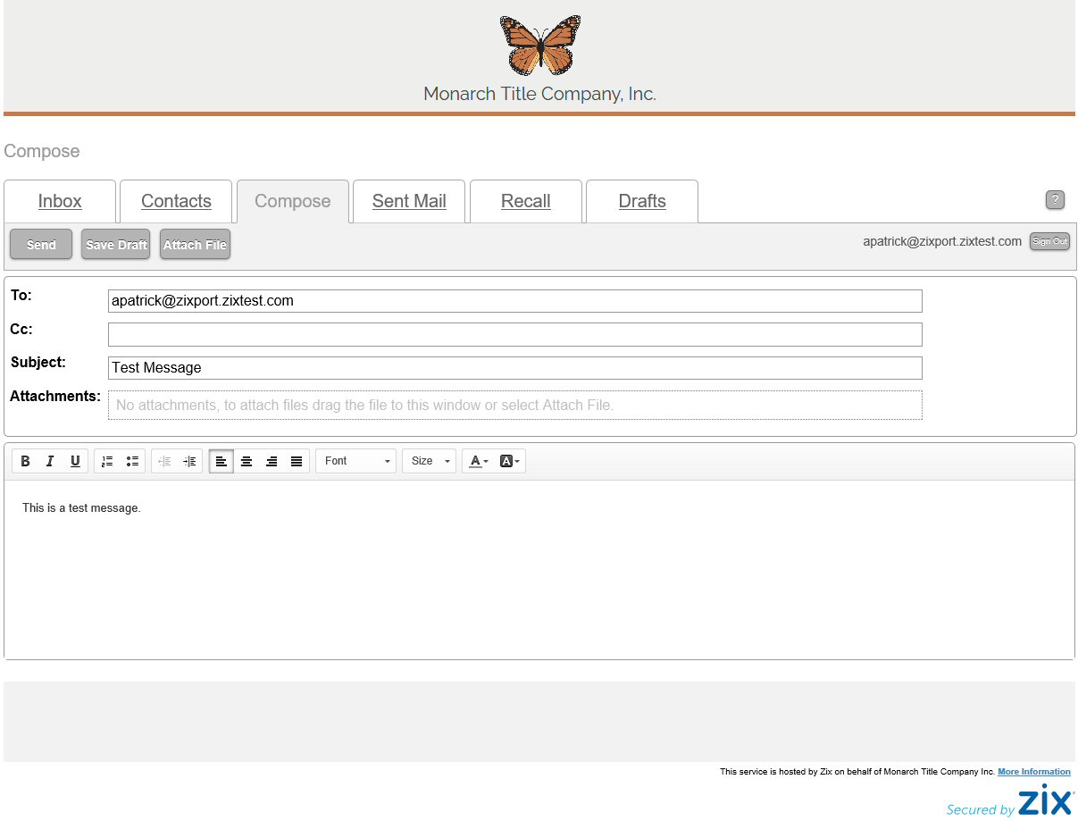The width and height of the screenshot is (1078, 821).
Task: Click into the Cc field
Action: [515, 334]
